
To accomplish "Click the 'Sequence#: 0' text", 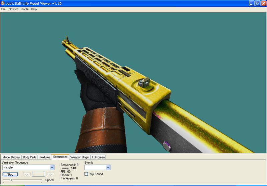I will [69, 165].
